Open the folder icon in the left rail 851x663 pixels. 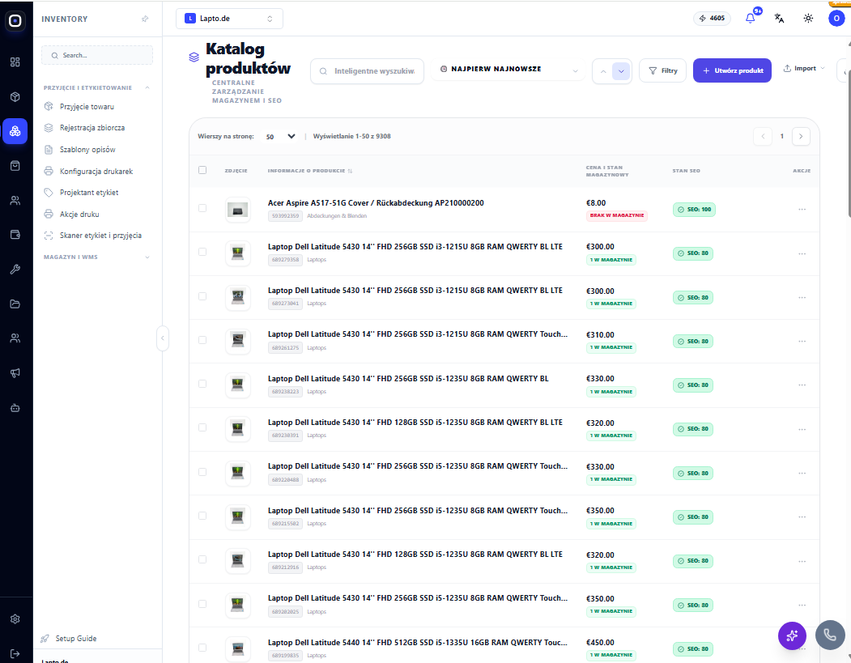[15, 304]
